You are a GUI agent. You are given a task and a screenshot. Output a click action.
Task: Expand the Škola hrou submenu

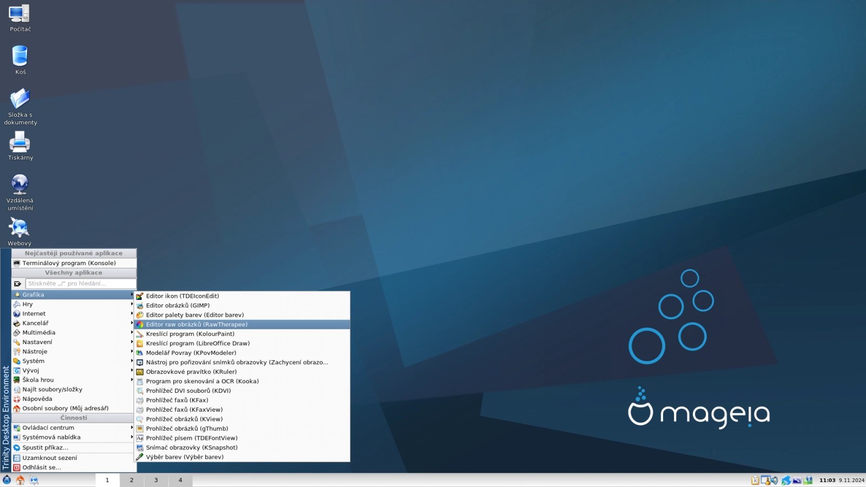tap(73, 380)
